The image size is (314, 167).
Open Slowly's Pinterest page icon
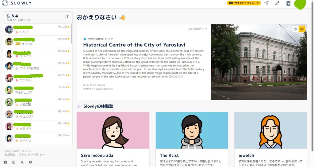coord(30,162)
